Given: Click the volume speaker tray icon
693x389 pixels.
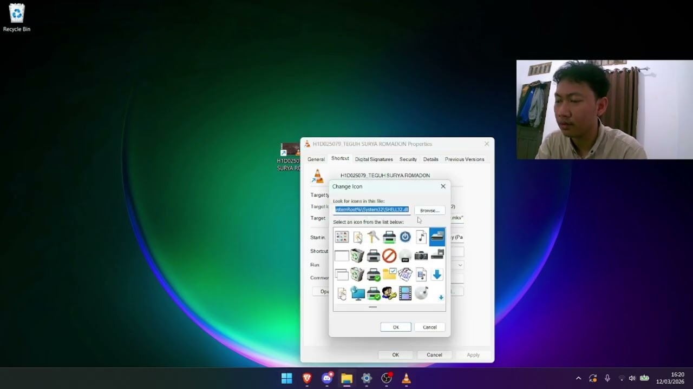Looking at the screenshot, I should point(632,378).
